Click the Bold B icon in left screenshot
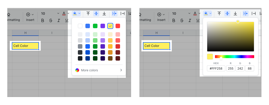269x105 pixels. coord(43,20)
